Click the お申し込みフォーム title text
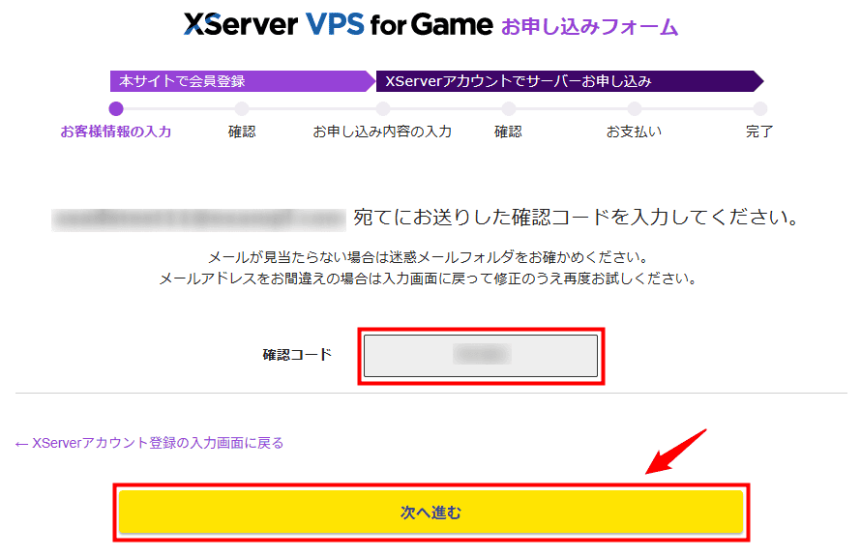Viewport: 861px width, 557px height. [x=590, y=26]
